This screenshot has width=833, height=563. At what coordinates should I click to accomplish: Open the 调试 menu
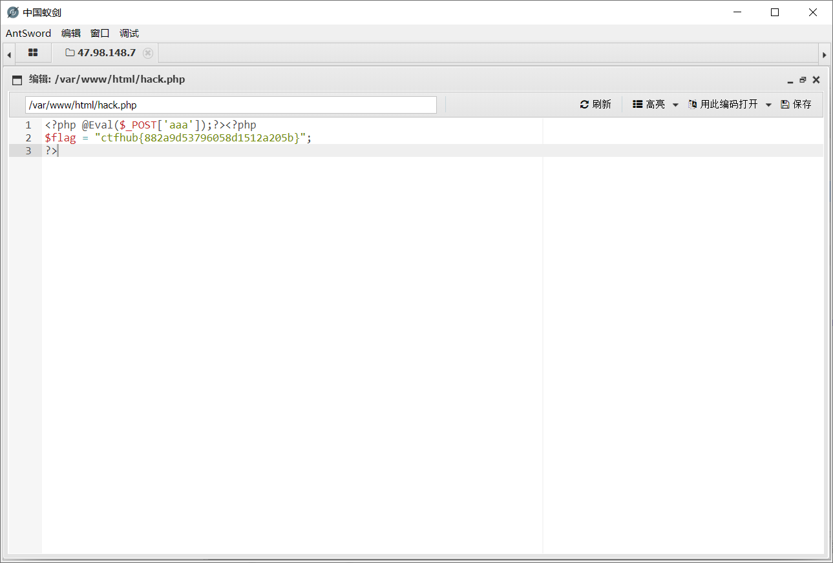(x=129, y=34)
